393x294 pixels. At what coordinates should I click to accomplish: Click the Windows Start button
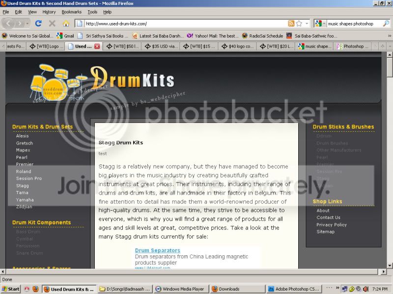pyautogui.click(x=10, y=289)
